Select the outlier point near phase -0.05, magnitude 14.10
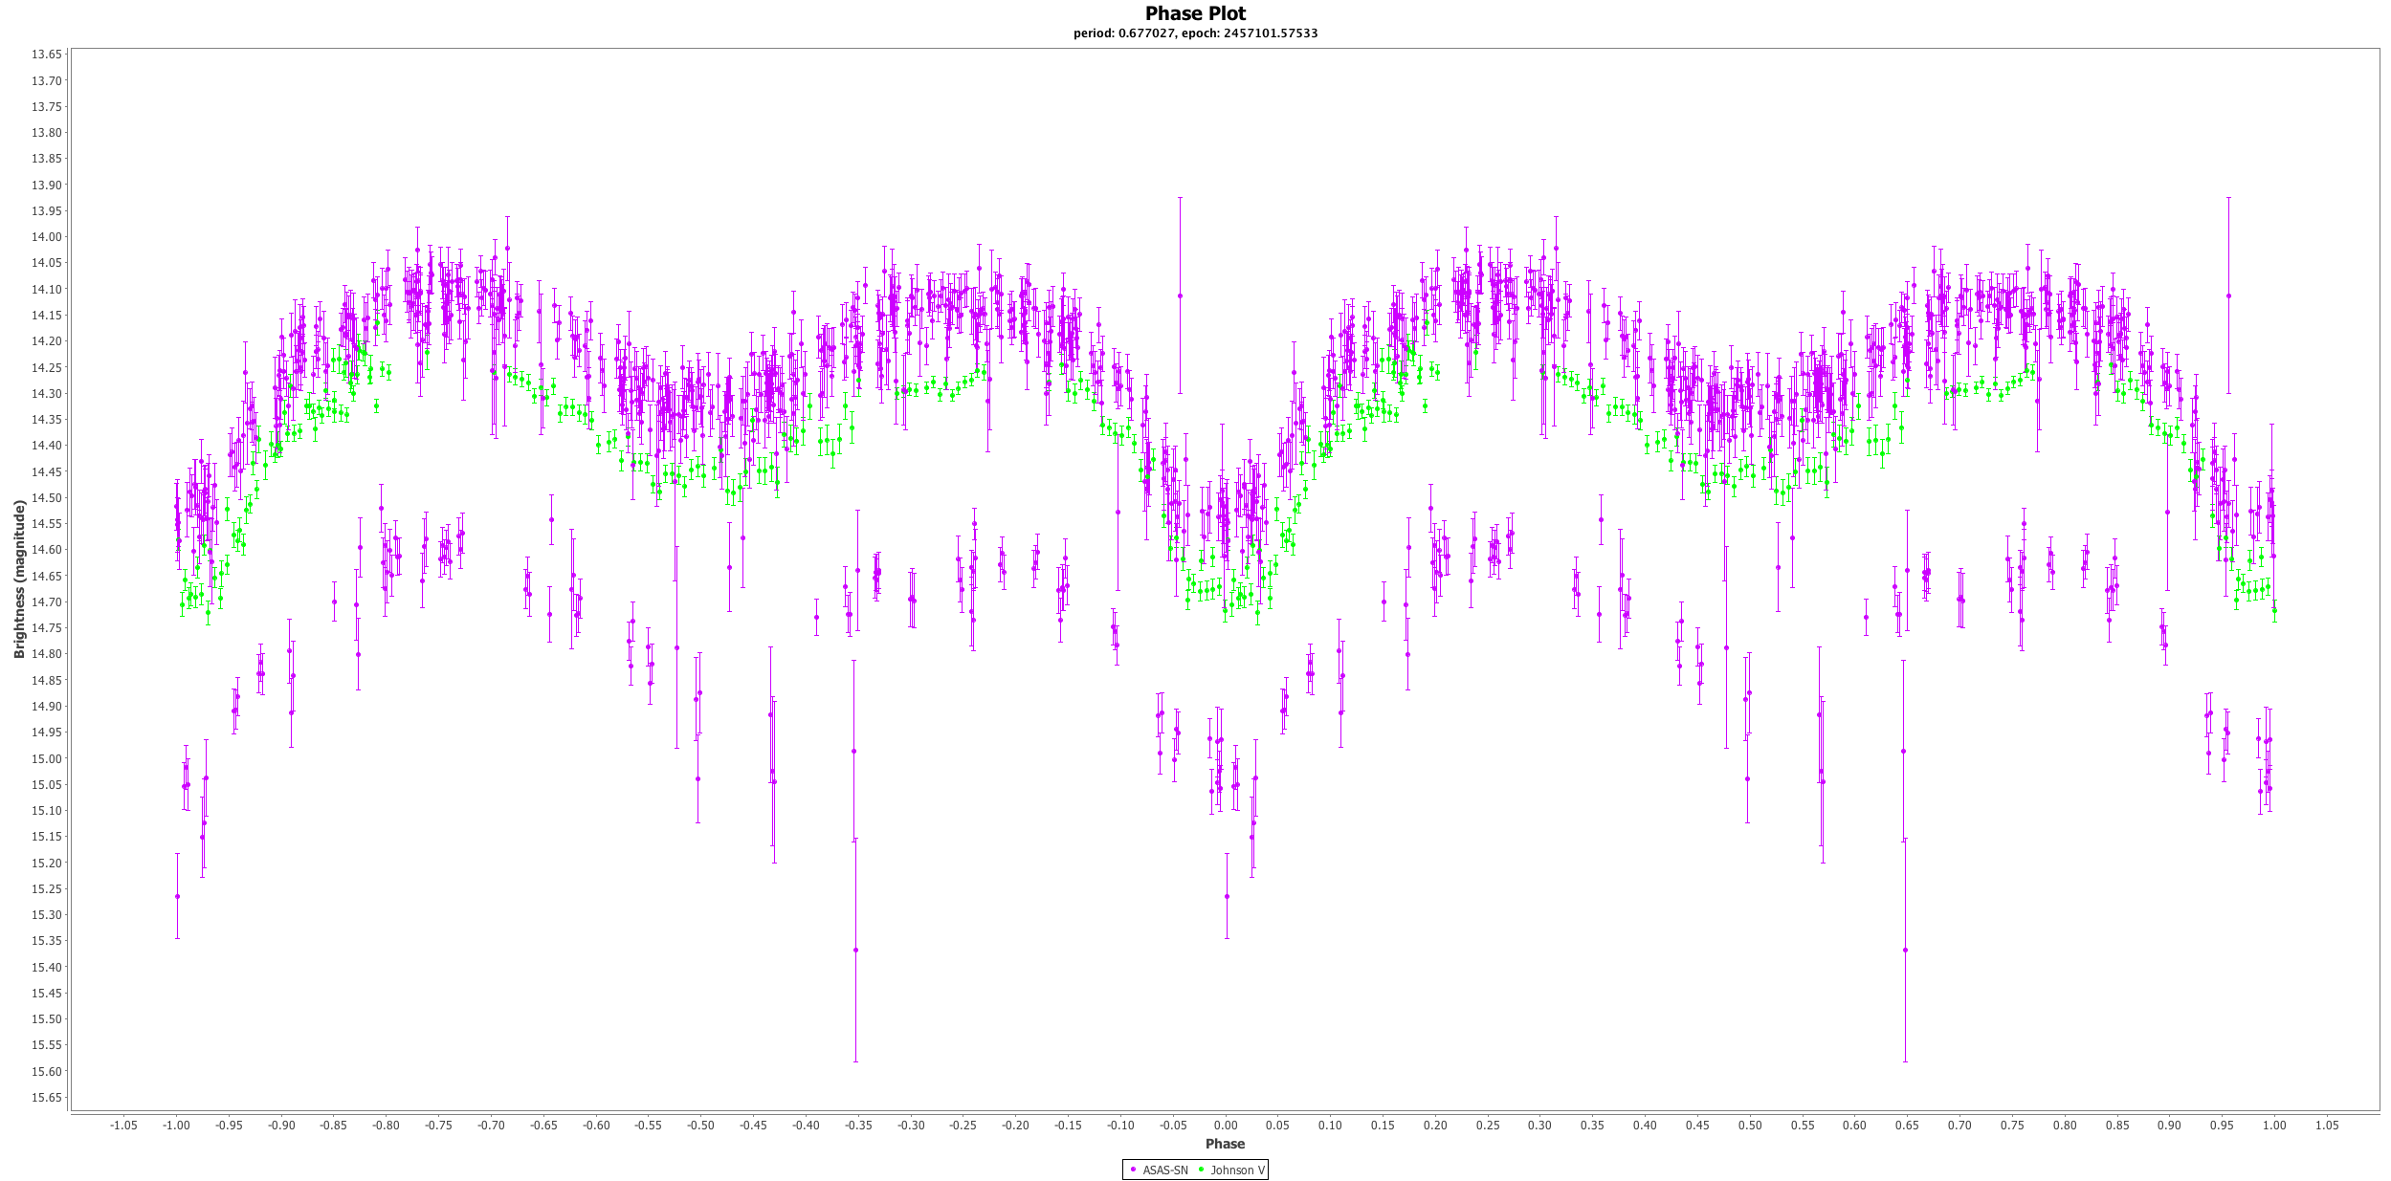The height and width of the screenshot is (1181, 2391). point(1180,295)
